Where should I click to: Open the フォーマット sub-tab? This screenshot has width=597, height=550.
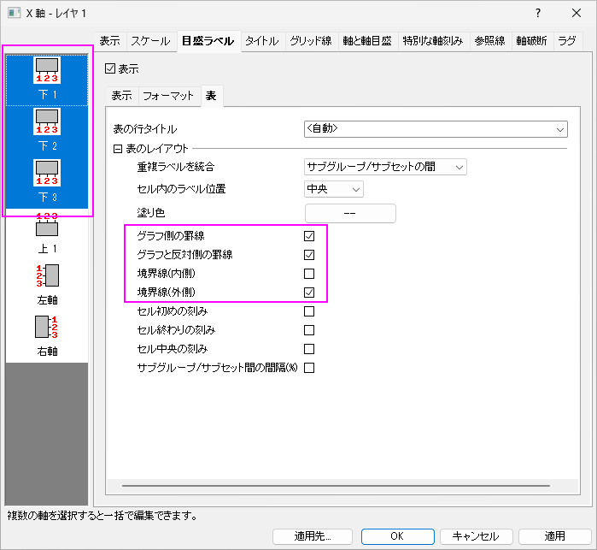click(168, 96)
